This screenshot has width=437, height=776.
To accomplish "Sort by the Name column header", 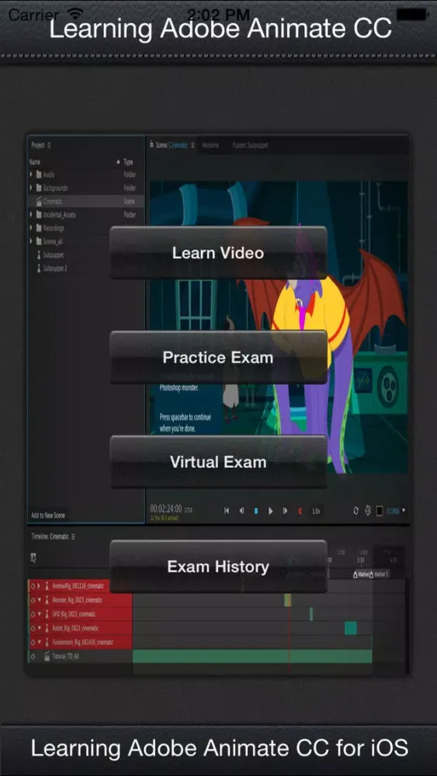I will tap(35, 162).
